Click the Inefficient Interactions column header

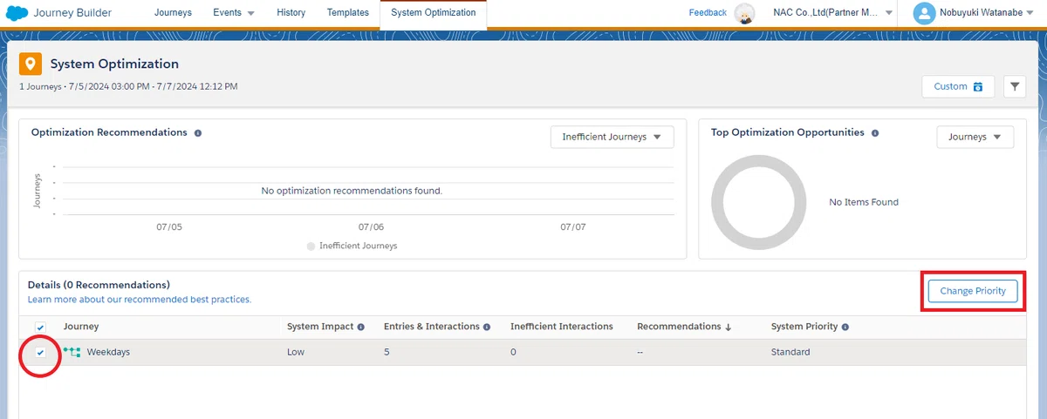click(x=562, y=327)
